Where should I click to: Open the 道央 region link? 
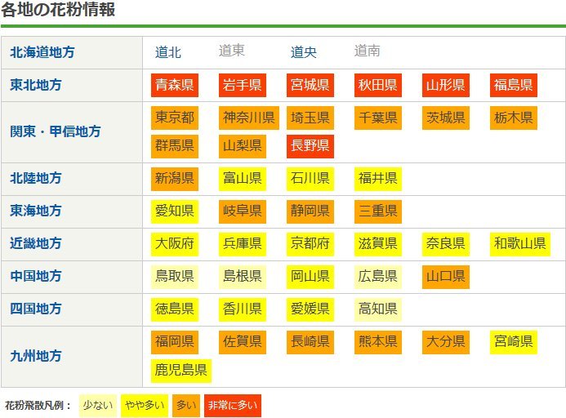coord(304,52)
